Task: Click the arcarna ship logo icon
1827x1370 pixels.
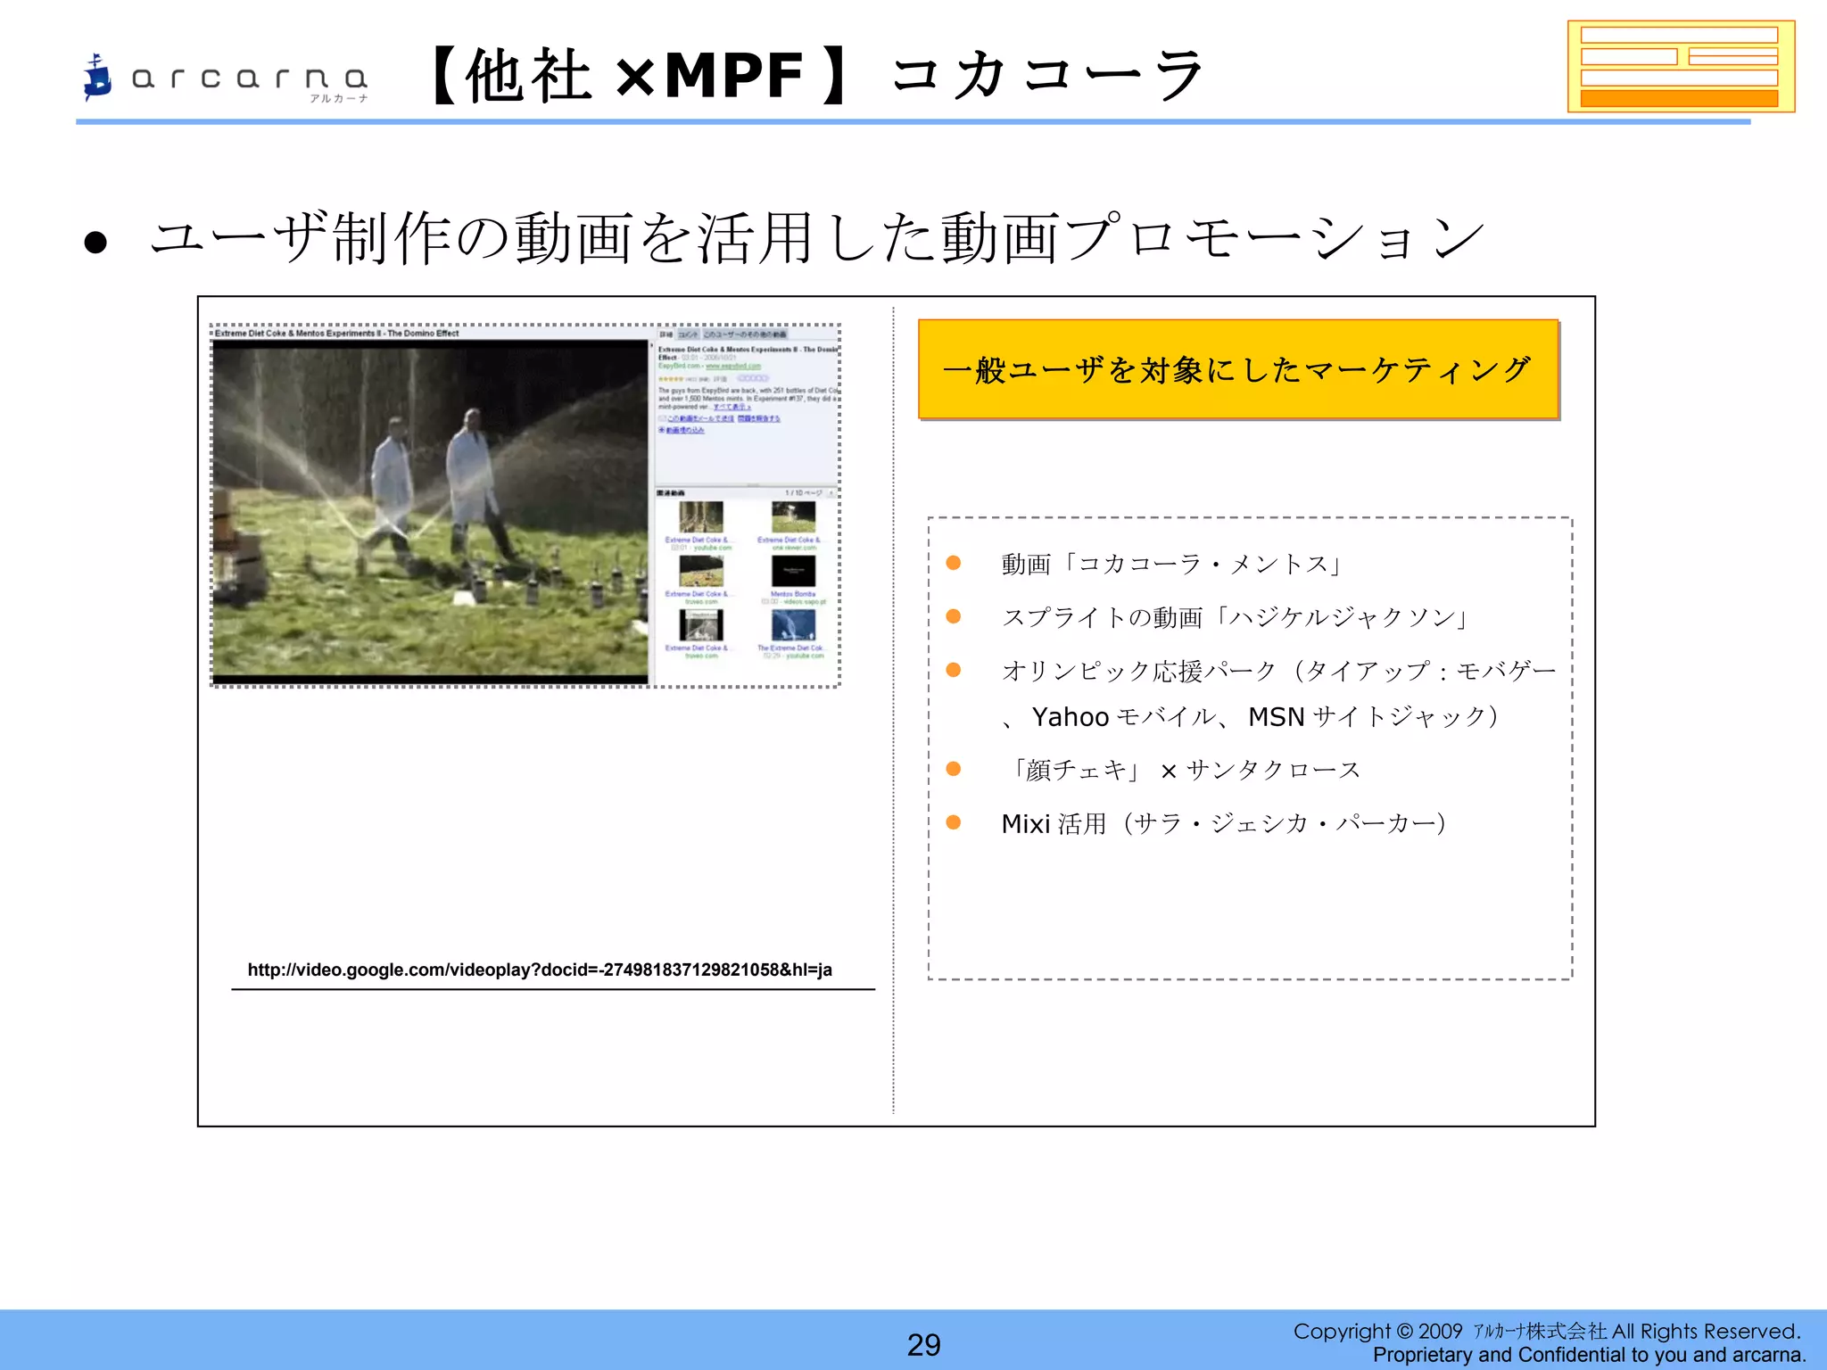Action: [x=97, y=77]
